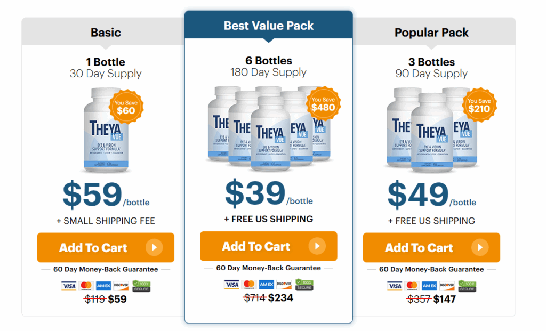546x331 pixels.
Task: Select the Best Value Pack header
Action: pyautogui.click(x=269, y=25)
